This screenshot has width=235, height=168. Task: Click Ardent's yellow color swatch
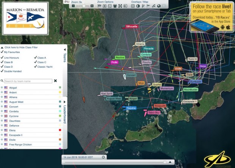coord(60,92)
